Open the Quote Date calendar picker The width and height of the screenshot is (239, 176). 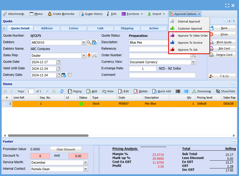point(58,62)
